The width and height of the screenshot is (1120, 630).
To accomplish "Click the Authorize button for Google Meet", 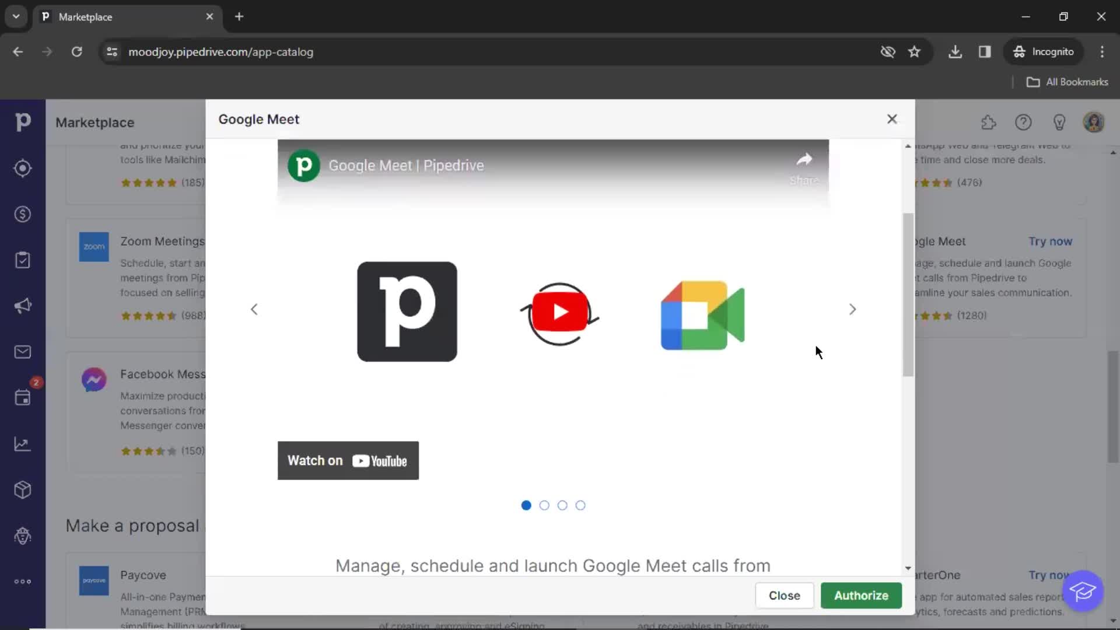I will (862, 596).
